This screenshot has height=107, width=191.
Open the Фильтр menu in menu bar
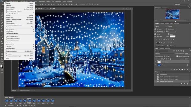(x=48, y=1)
